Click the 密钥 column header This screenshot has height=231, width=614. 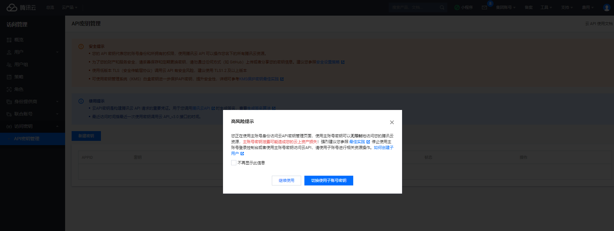(138, 157)
